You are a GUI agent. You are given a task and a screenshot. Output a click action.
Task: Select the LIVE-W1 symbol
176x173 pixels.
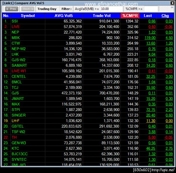click(19, 71)
